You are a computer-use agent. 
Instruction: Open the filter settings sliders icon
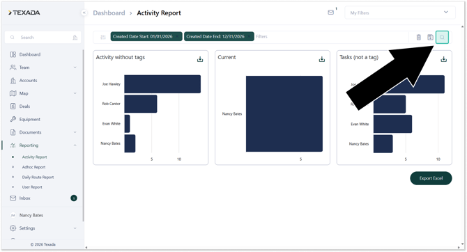click(103, 37)
